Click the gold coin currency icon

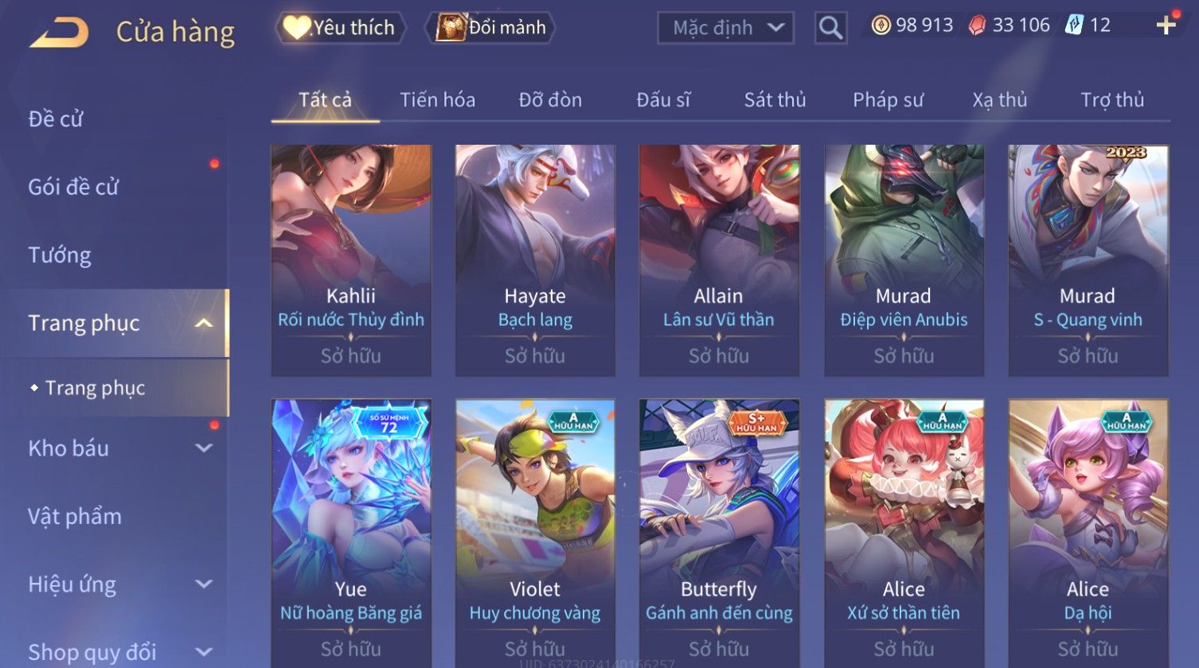[881, 25]
